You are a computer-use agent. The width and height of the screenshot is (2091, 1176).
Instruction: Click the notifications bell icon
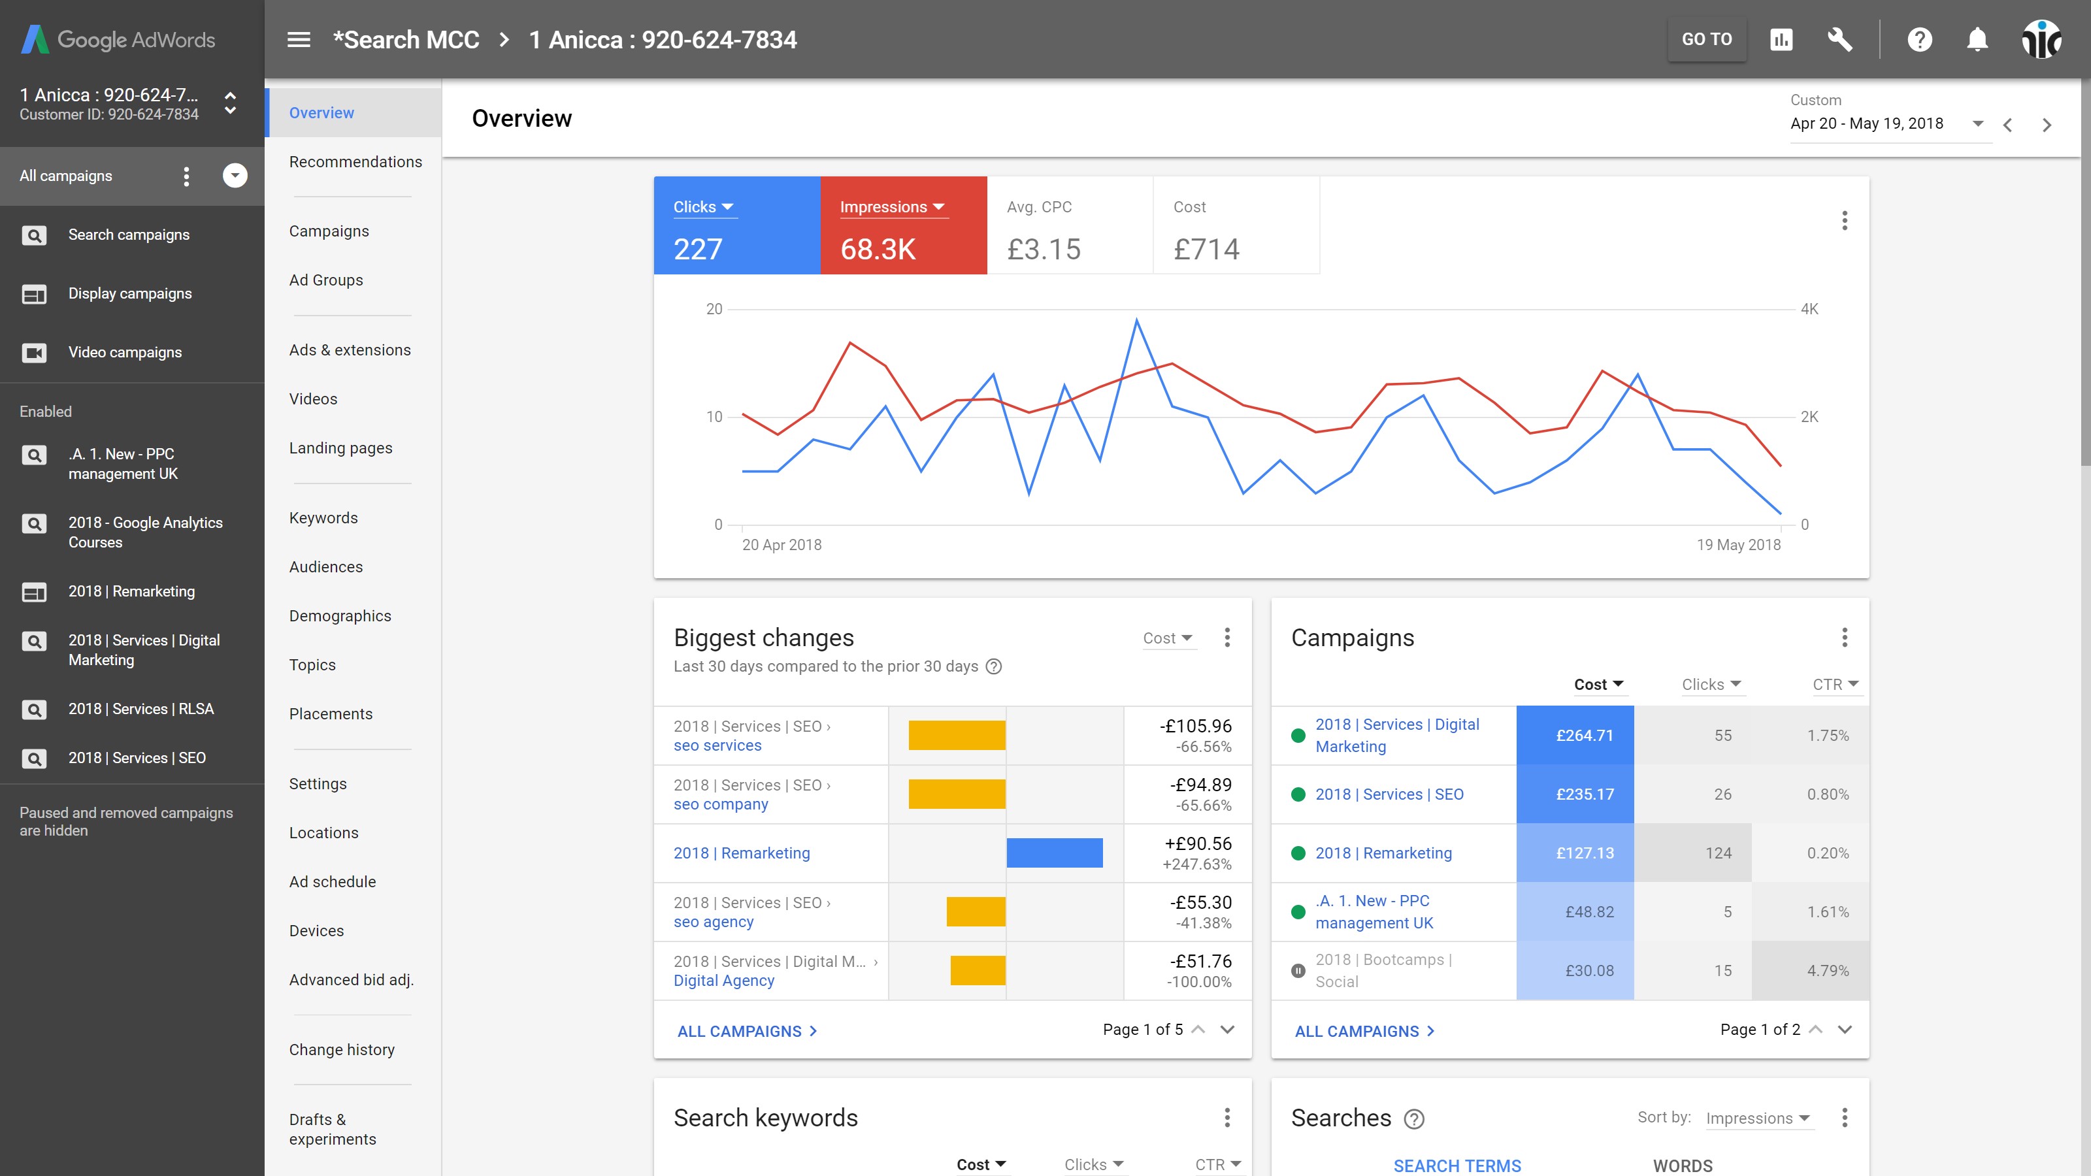click(1976, 39)
